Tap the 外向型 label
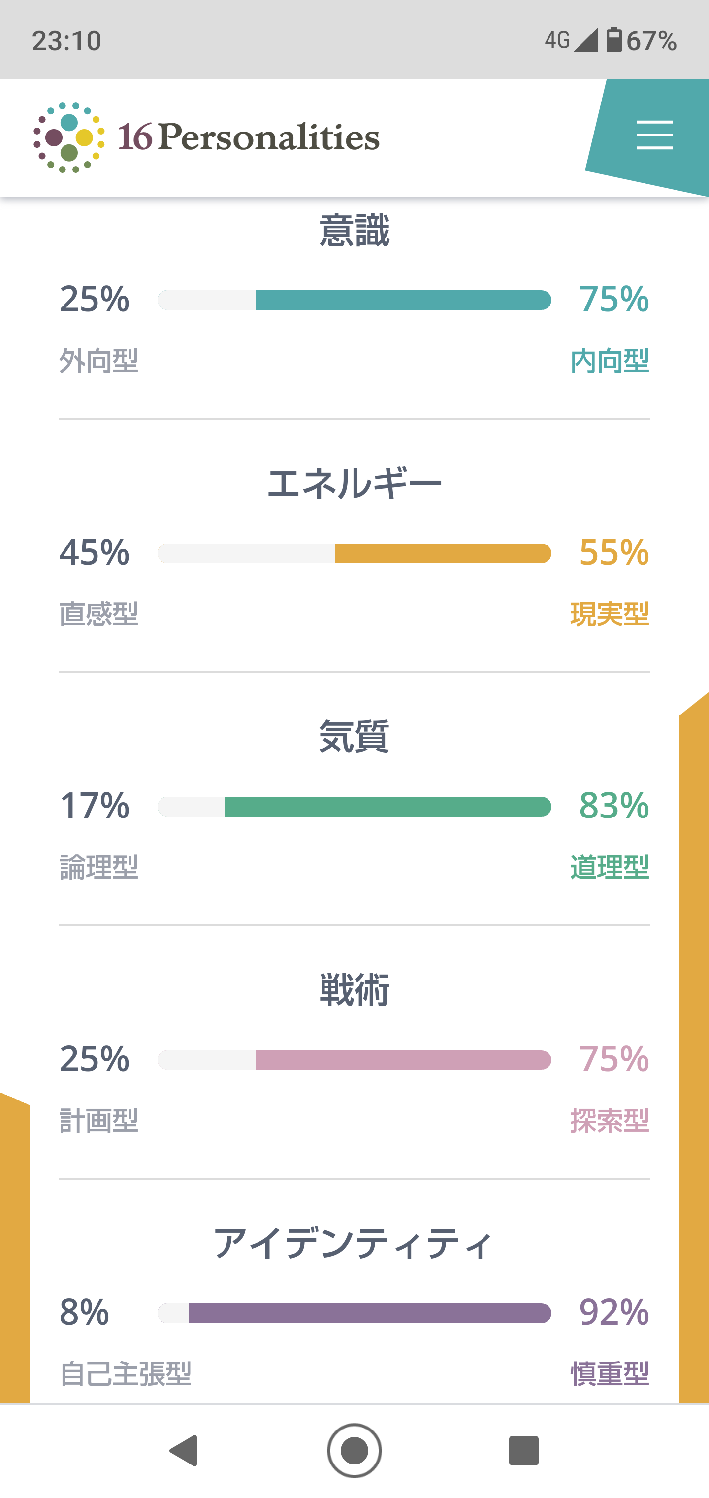 (99, 361)
